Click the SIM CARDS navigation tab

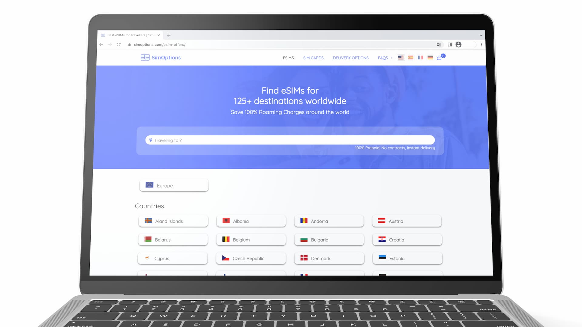(313, 58)
